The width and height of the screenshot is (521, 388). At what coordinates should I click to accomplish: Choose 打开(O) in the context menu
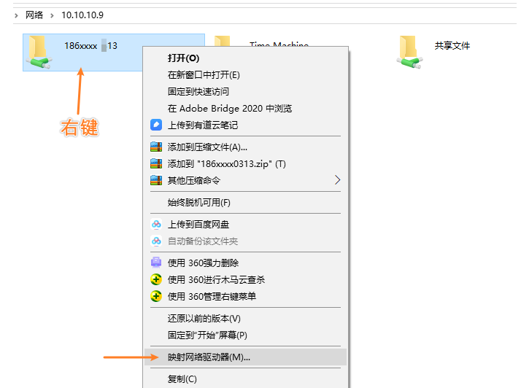[183, 58]
